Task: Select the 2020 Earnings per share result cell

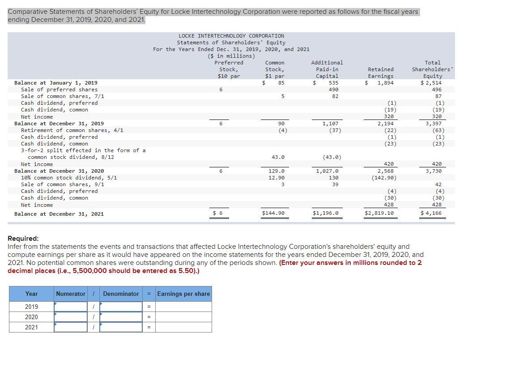Action: (x=183, y=317)
